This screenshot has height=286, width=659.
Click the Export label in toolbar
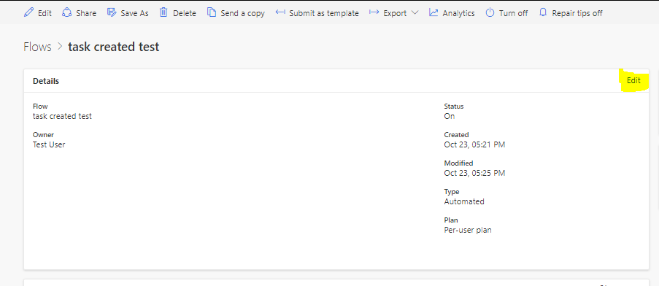point(395,13)
